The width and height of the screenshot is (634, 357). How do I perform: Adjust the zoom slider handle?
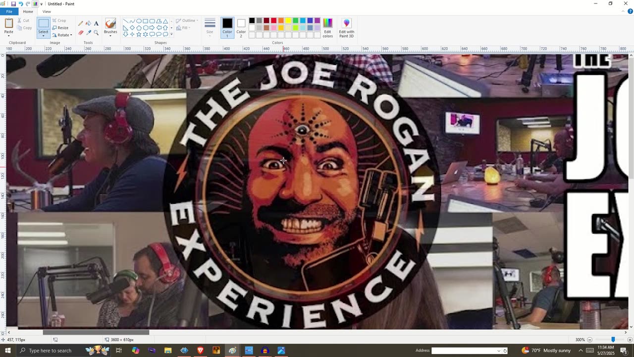pos(613,340)
